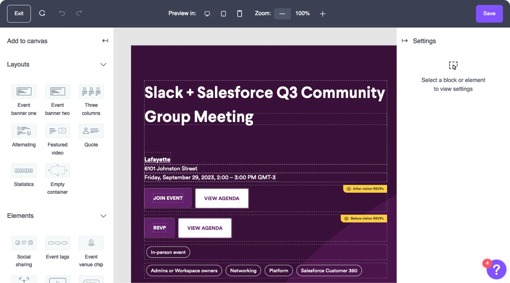This screenshot has width=510, height=283.
Task: Toggle the Before visitor RSVPs visibility badge
Action: (364, 219)
